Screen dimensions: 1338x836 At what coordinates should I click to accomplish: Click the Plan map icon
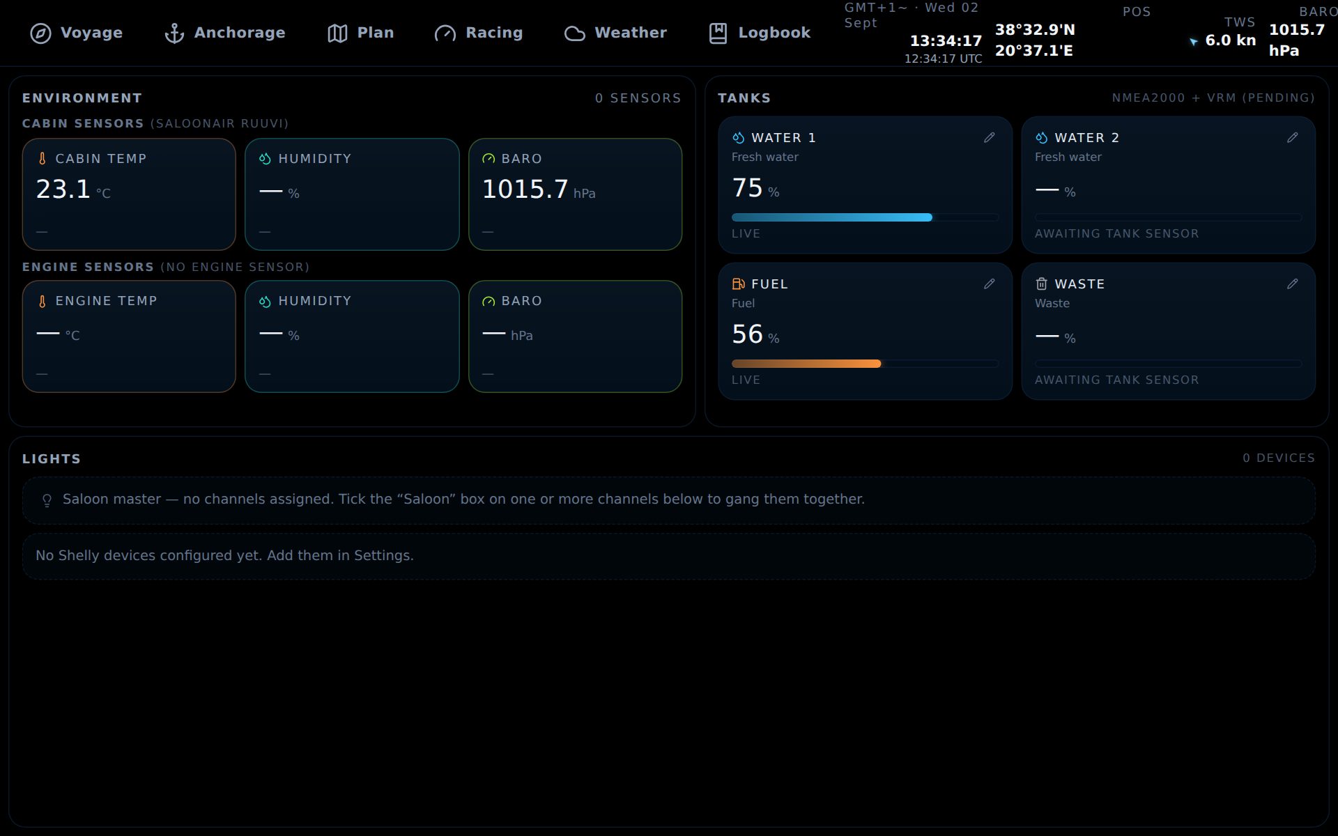coord(337,33)
